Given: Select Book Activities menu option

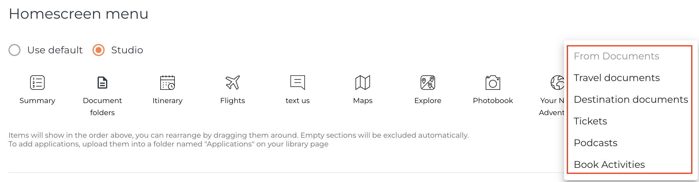Looking at the screenshot, I should pos(609,165).
